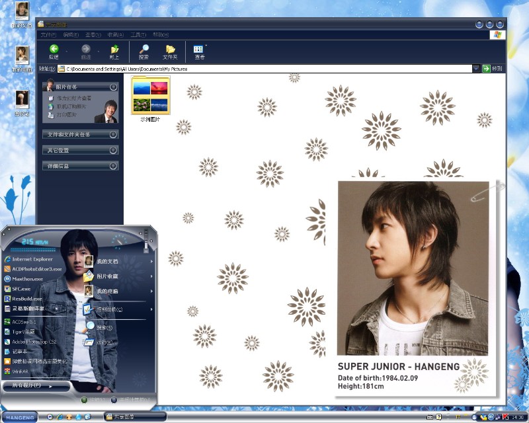The width and height of the screenshot is (529, 423).
Task: Open the 帮助(H) menu
Action: [161, 35]
